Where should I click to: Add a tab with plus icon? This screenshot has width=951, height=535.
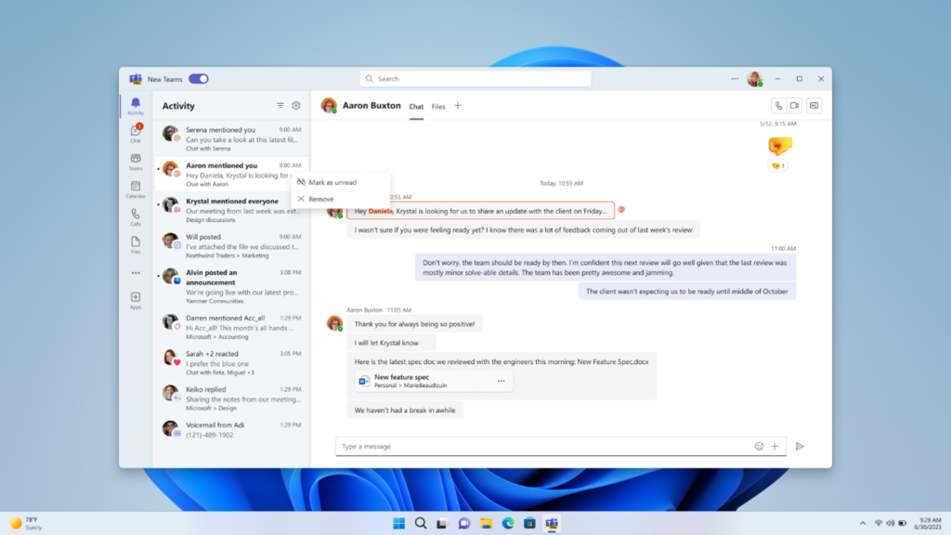point(458,106)
